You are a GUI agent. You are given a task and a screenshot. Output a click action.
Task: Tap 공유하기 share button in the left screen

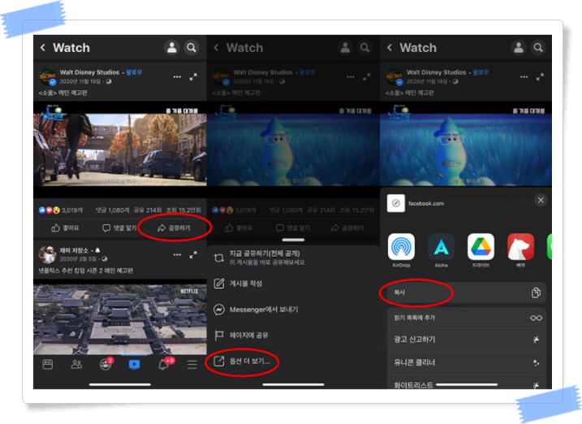click(174, 227)
